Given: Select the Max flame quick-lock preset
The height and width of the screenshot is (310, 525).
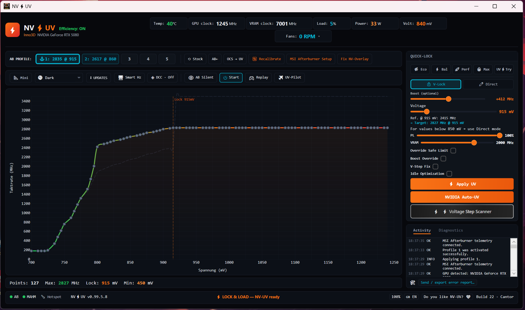Looking at the screenshot, I should (483, 69).
